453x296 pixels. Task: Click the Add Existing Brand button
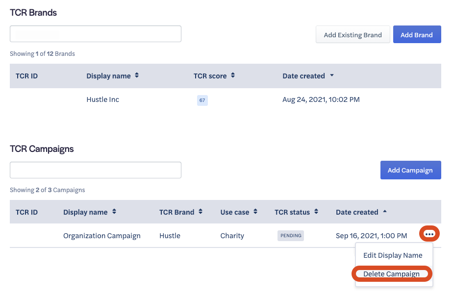(352, 35)
